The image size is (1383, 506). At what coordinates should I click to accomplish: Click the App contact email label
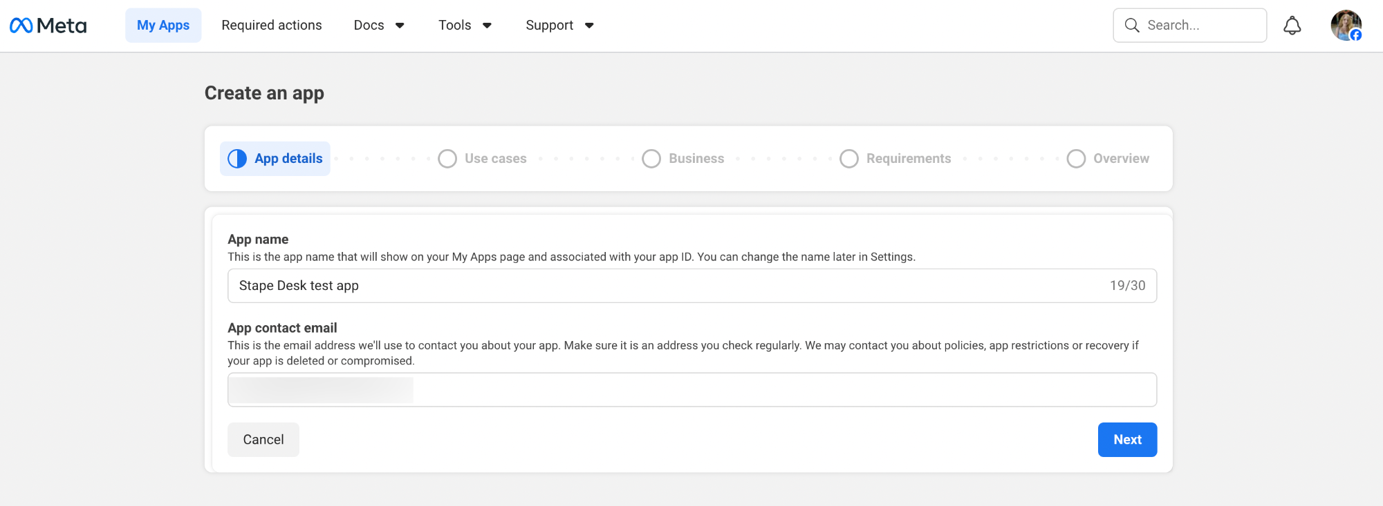click(x=282, y=328)
